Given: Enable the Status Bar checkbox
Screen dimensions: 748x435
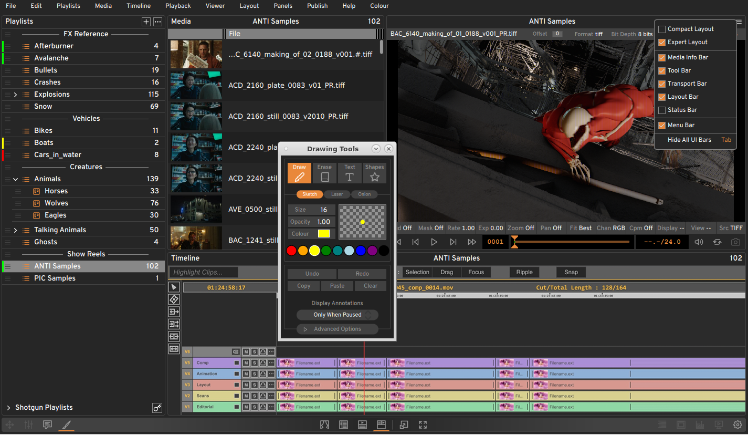Looking at the screenshot, I should point(662,110).
